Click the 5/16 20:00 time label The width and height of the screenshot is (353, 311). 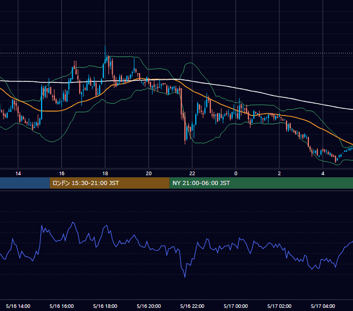click(x=148, y=306)
